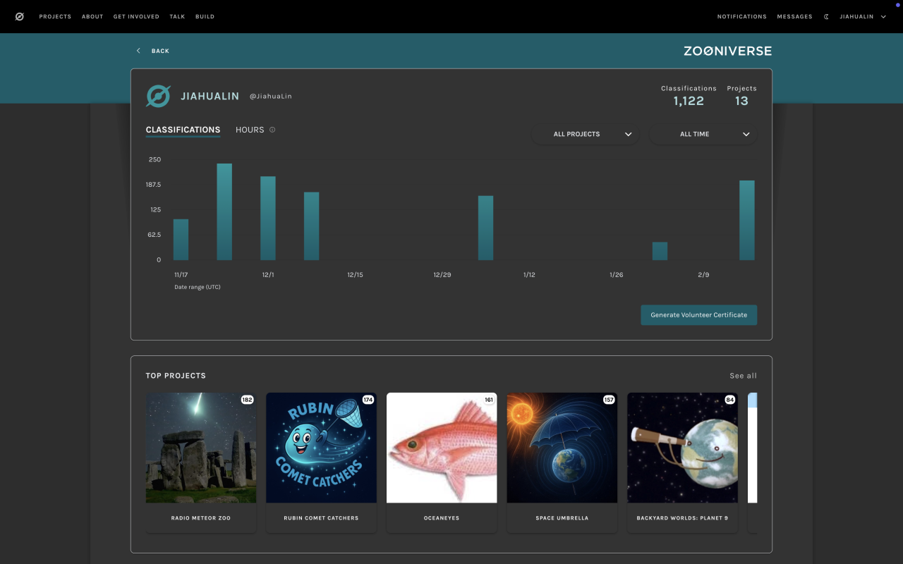Open the Rubin Comet Catchers project card
Image resolution: width=903 pixels, height=564 pixels.
click(x=321, y=462)
